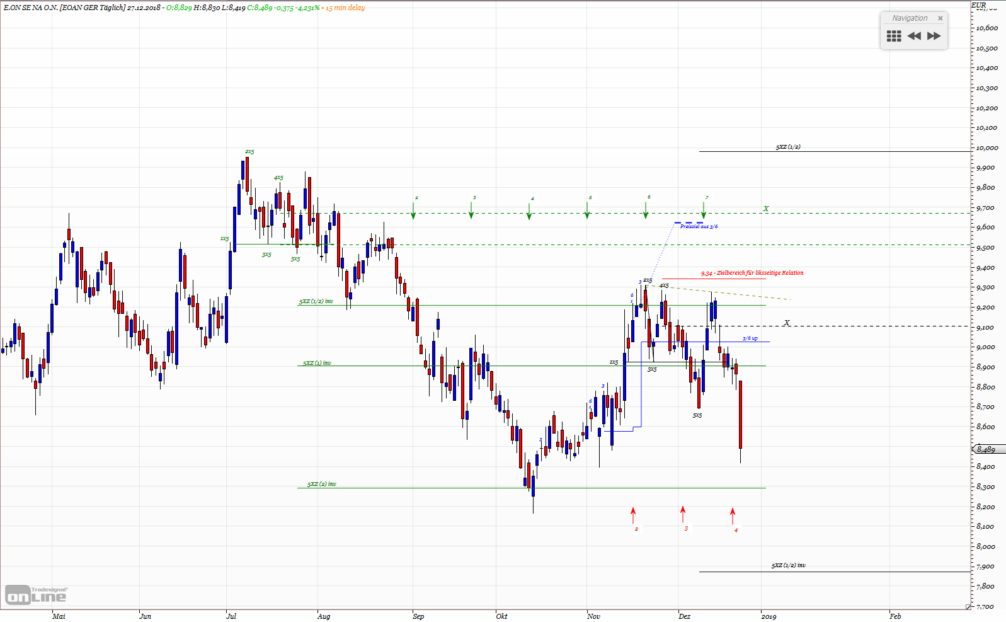Click the green down arrow numbered 7
Image resolution: width=1006 pixels, height=622 pixels.
704,210
